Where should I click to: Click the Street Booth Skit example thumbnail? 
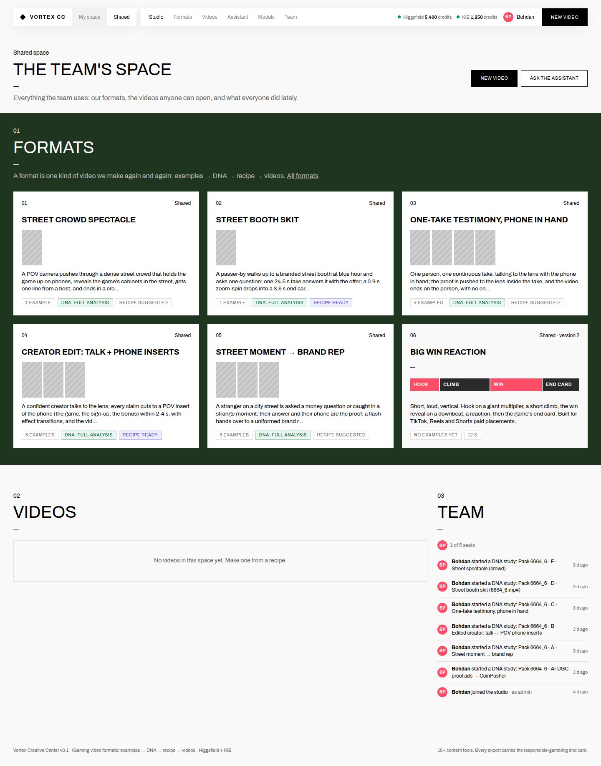(x=226, y=247)
